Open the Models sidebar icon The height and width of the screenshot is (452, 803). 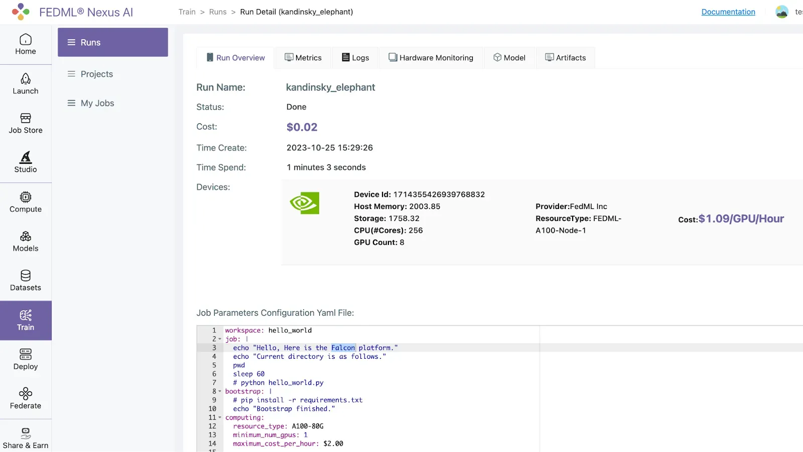(x=26, y=236)
